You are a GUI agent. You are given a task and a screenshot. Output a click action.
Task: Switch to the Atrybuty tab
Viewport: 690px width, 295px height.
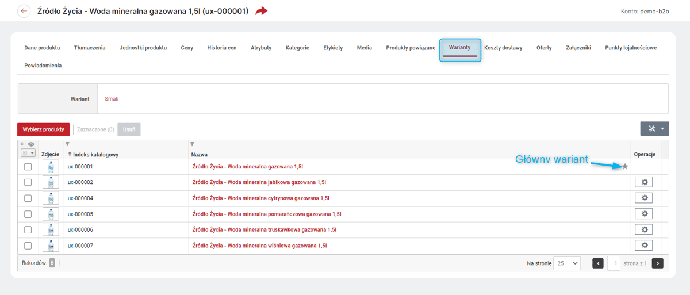261,48
